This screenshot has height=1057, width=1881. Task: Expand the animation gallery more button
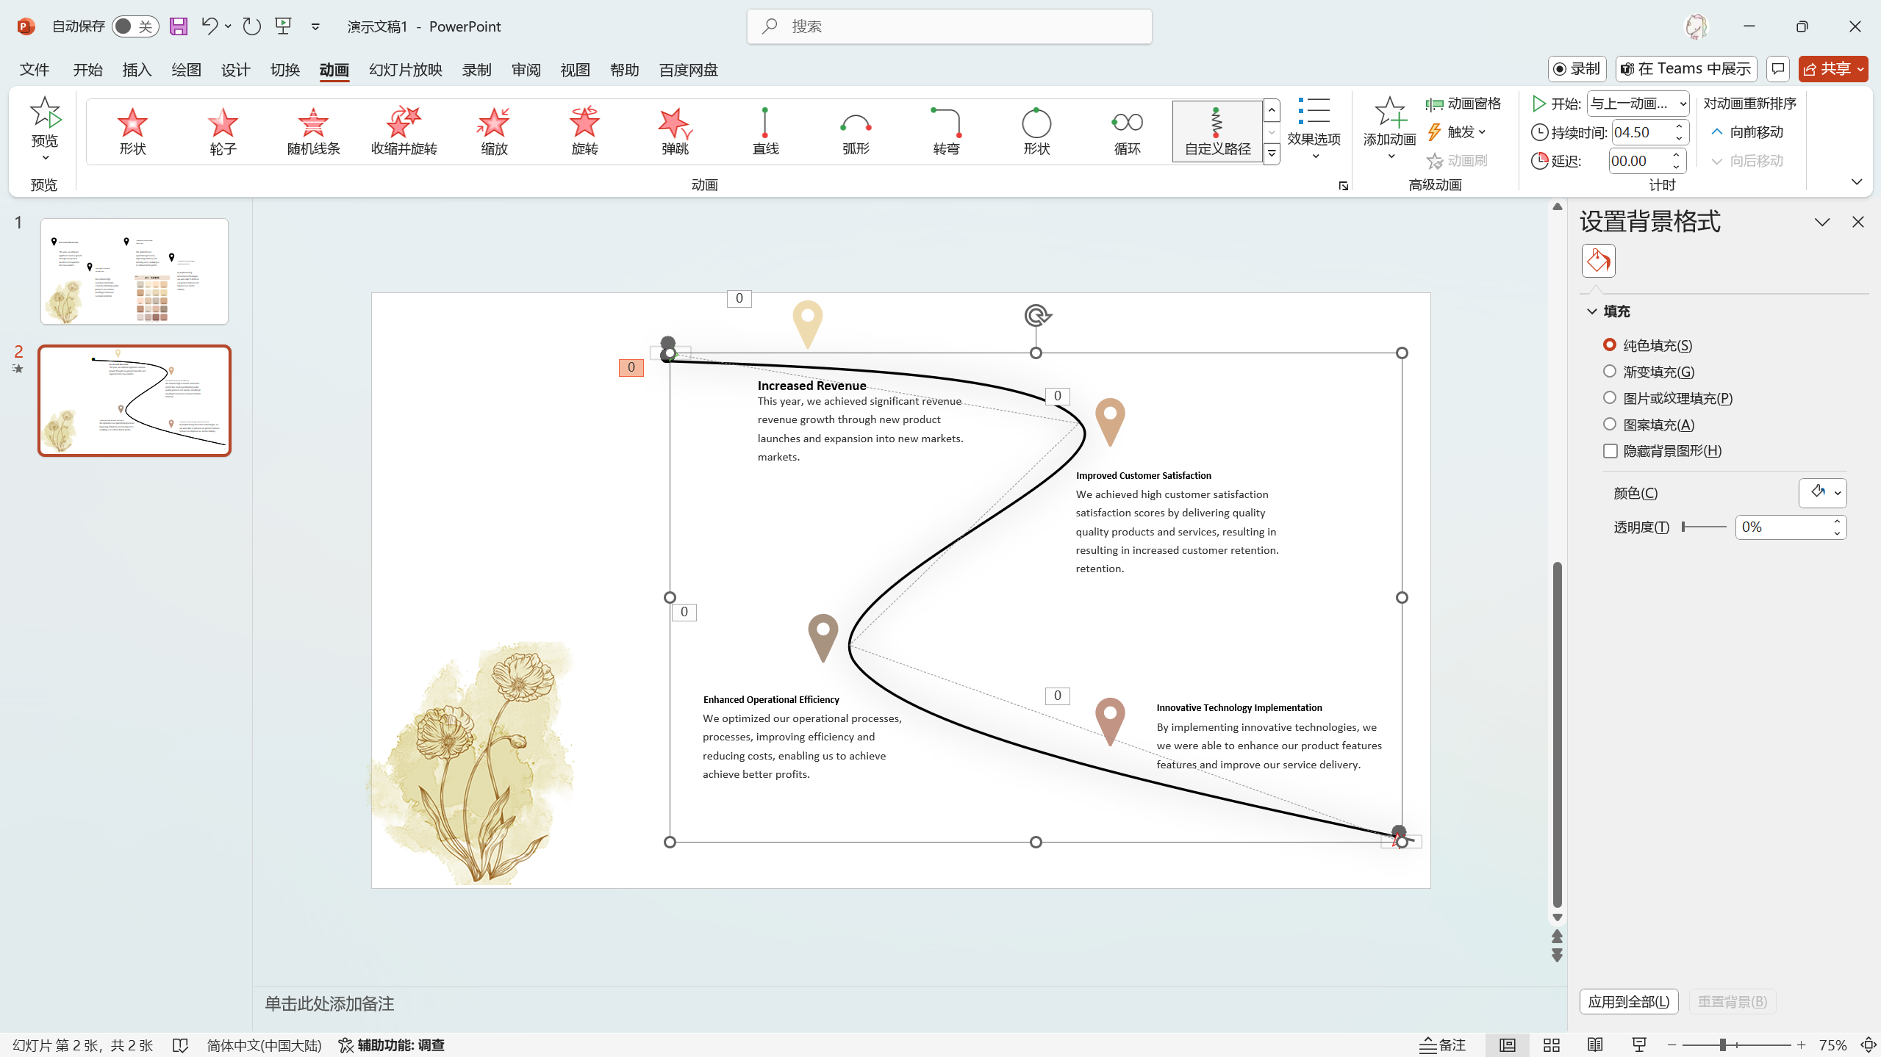[x=1272, y=154]
